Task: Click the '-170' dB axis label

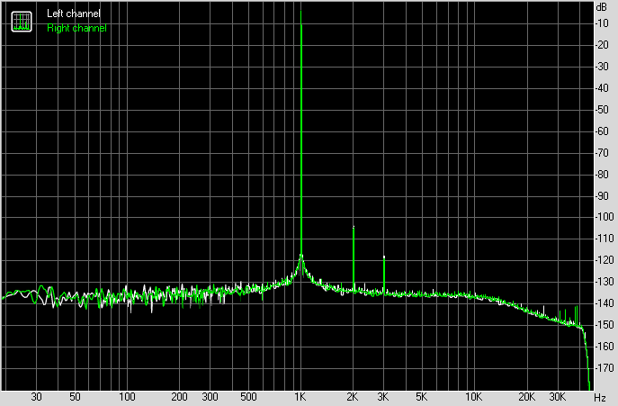Action: [605, 367]
